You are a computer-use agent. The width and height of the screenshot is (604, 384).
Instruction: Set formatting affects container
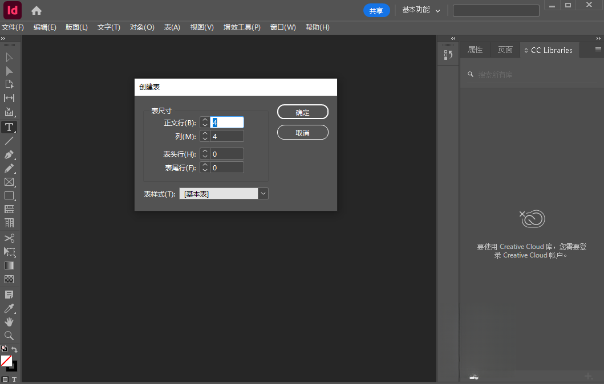[5, 379]
